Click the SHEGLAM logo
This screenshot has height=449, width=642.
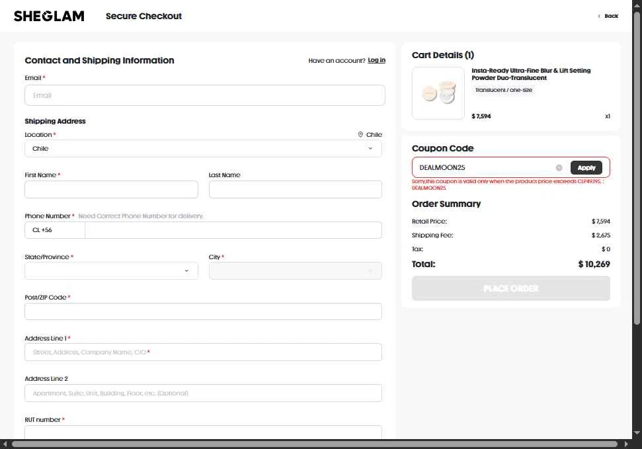click(49, 16)
